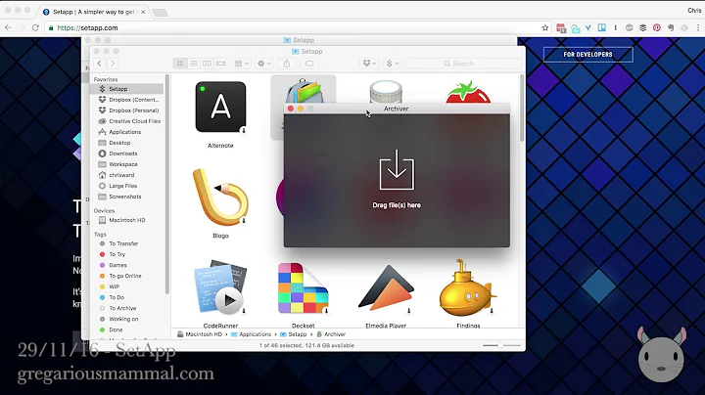
Task: Open the Chrome three-dot menu
Action: tap(698, 27)
